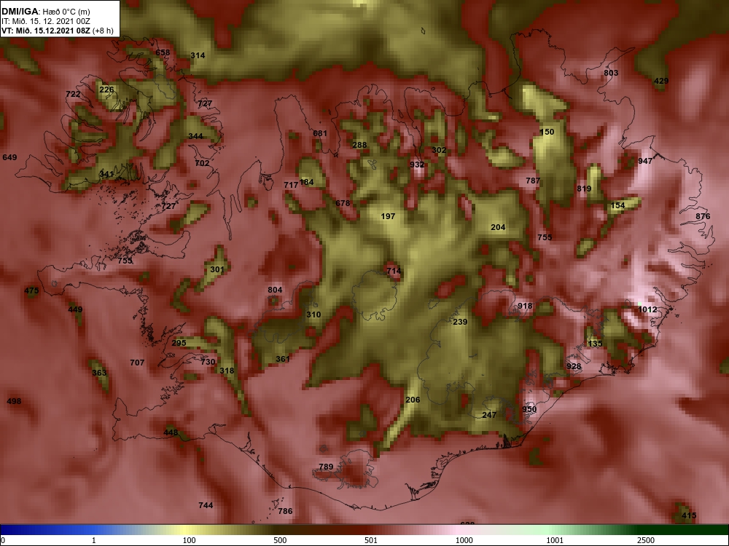729x546 pixels.
Task: Click the 702 value label
Action: 202,163
